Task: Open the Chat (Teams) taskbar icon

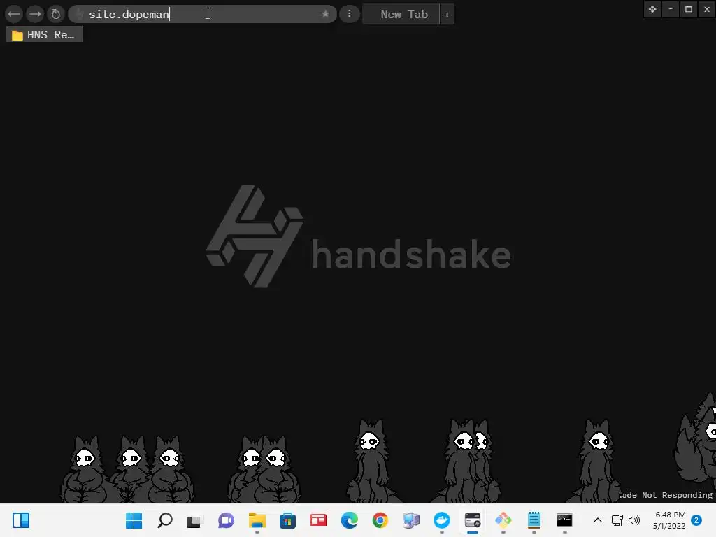Action: (226, 520)
